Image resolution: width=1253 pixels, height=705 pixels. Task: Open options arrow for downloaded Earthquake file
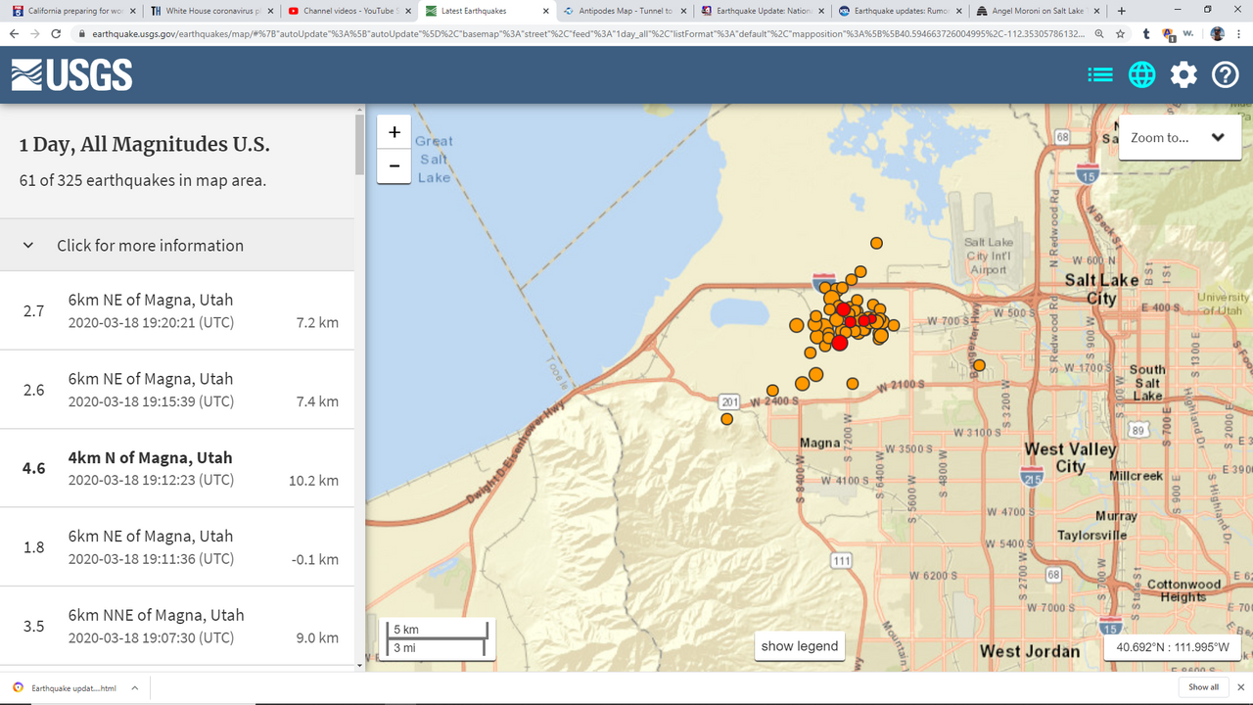pyautogui.click(x=135, y=687)
